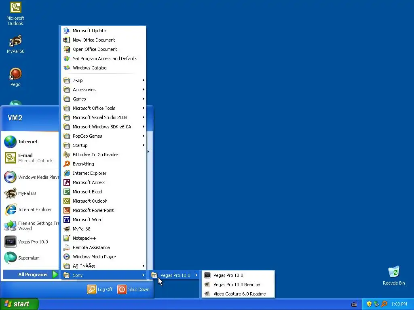This screenshot has width=414, height=310.
Task: Click the BitLocker To Go Reader icon
Action: pos(67,155)
